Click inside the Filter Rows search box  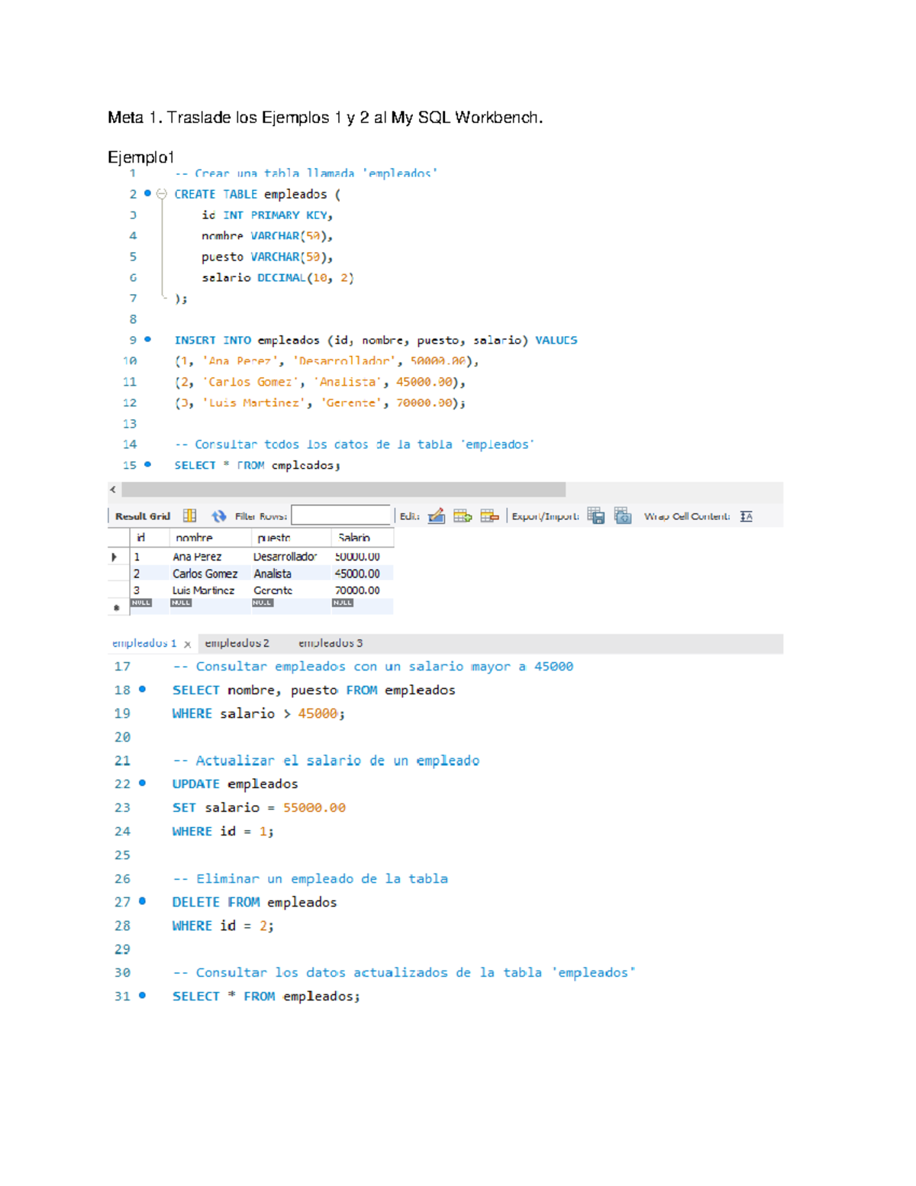coord(342,514)
